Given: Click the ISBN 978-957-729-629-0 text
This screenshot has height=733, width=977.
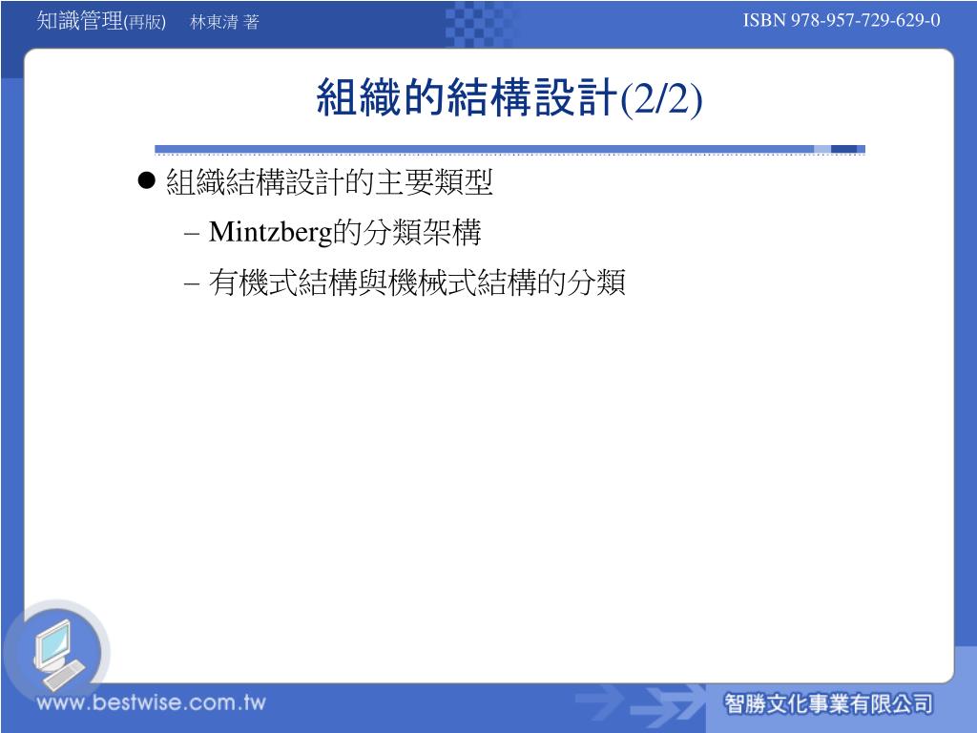Looking at the screenshot, I should pyautogui.click(x=842, y=21).
